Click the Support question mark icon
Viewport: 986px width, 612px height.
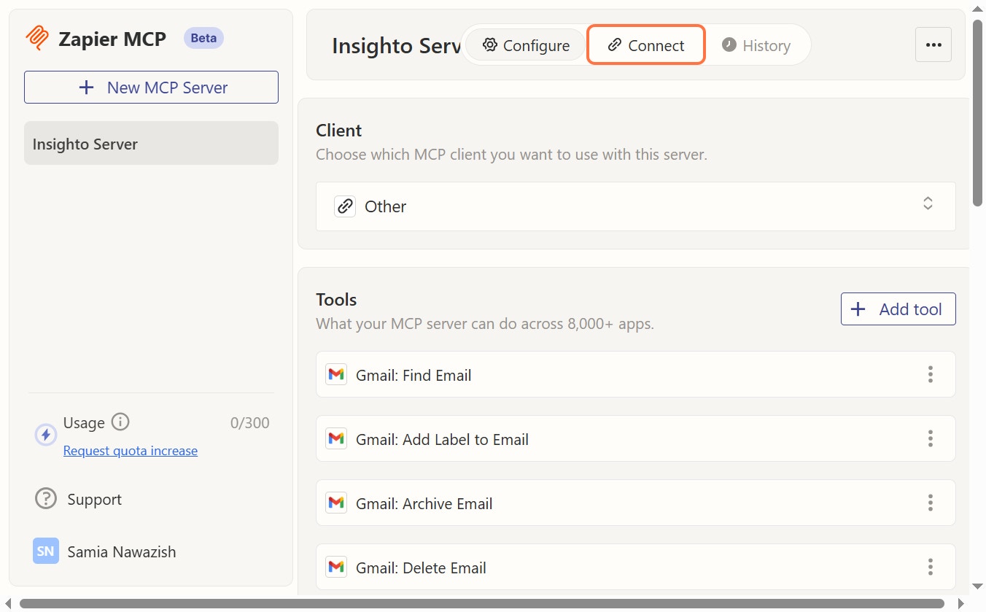coord(46,500)
